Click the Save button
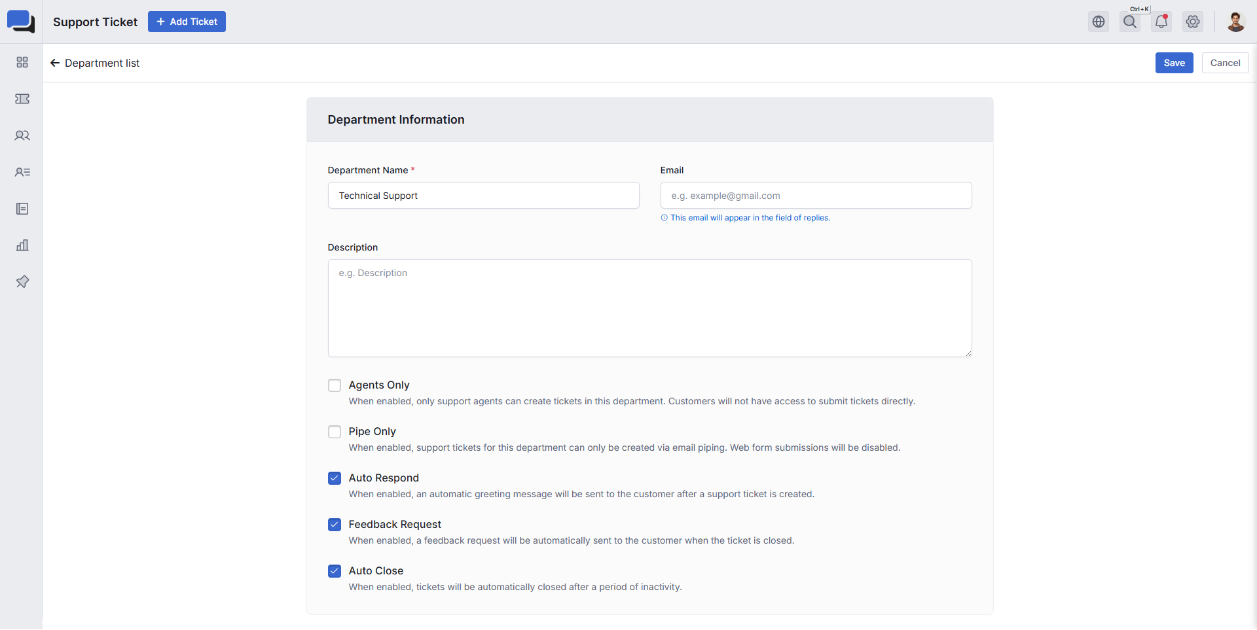1257x630 pixels. click(1174, 63)
